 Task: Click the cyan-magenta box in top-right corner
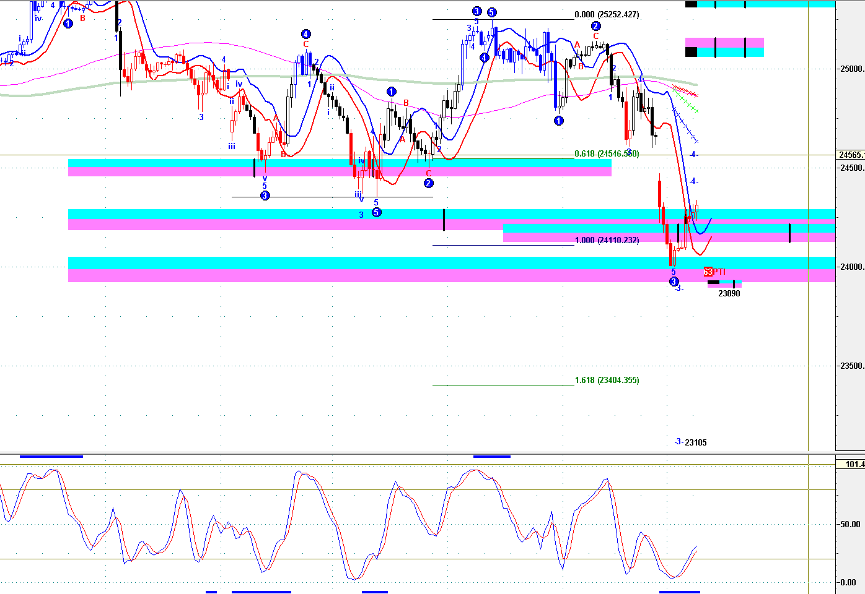[724, 47]
